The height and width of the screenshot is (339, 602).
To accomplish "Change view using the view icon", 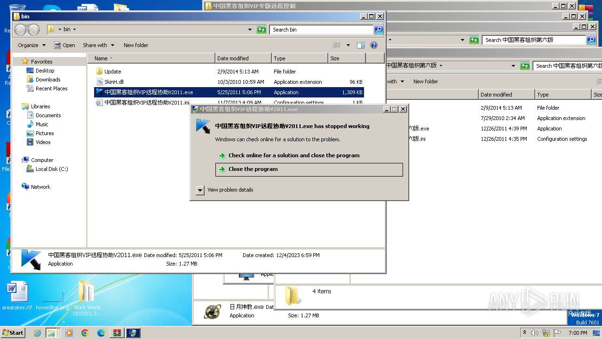I will pos(337,45).
